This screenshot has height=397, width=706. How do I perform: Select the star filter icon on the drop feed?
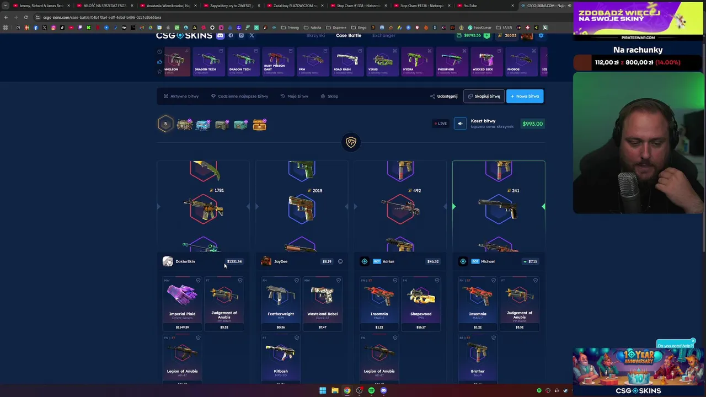pyautogui.click(x=160, y=71)
